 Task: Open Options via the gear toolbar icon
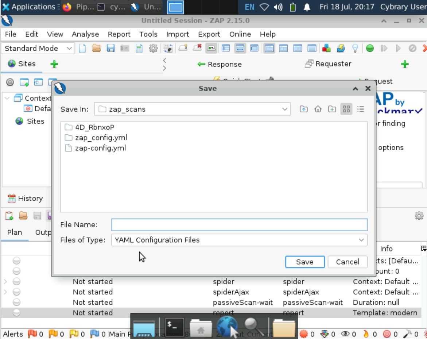coord(153,48)
